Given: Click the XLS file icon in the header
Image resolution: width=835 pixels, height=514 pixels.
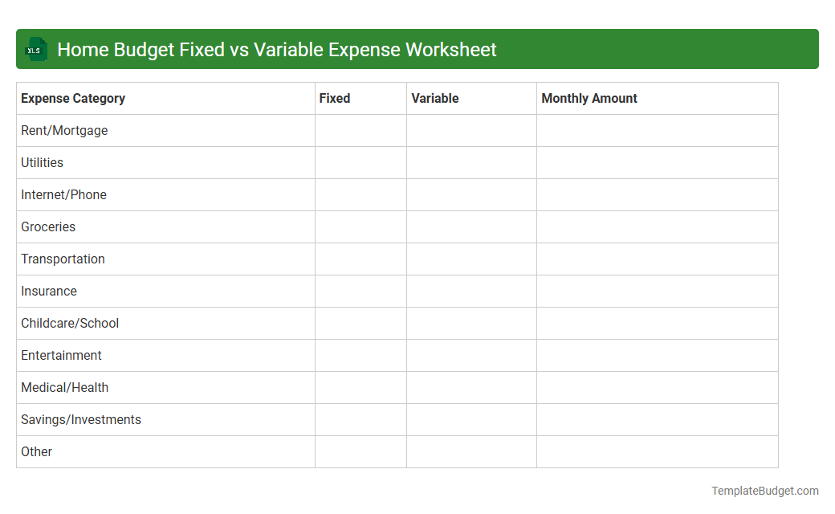Looking at the screenshot, I should point(35,49).
